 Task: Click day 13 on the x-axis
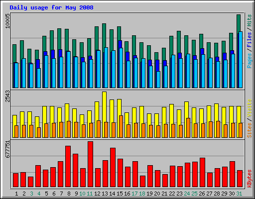[105, 194]
